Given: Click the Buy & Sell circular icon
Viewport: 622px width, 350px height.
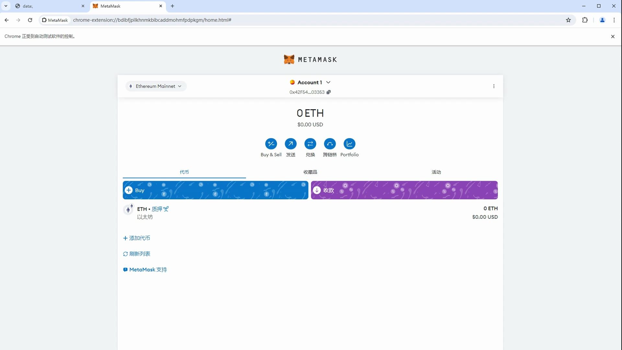Looking at the screenshot, I should (x=271, y=144).
